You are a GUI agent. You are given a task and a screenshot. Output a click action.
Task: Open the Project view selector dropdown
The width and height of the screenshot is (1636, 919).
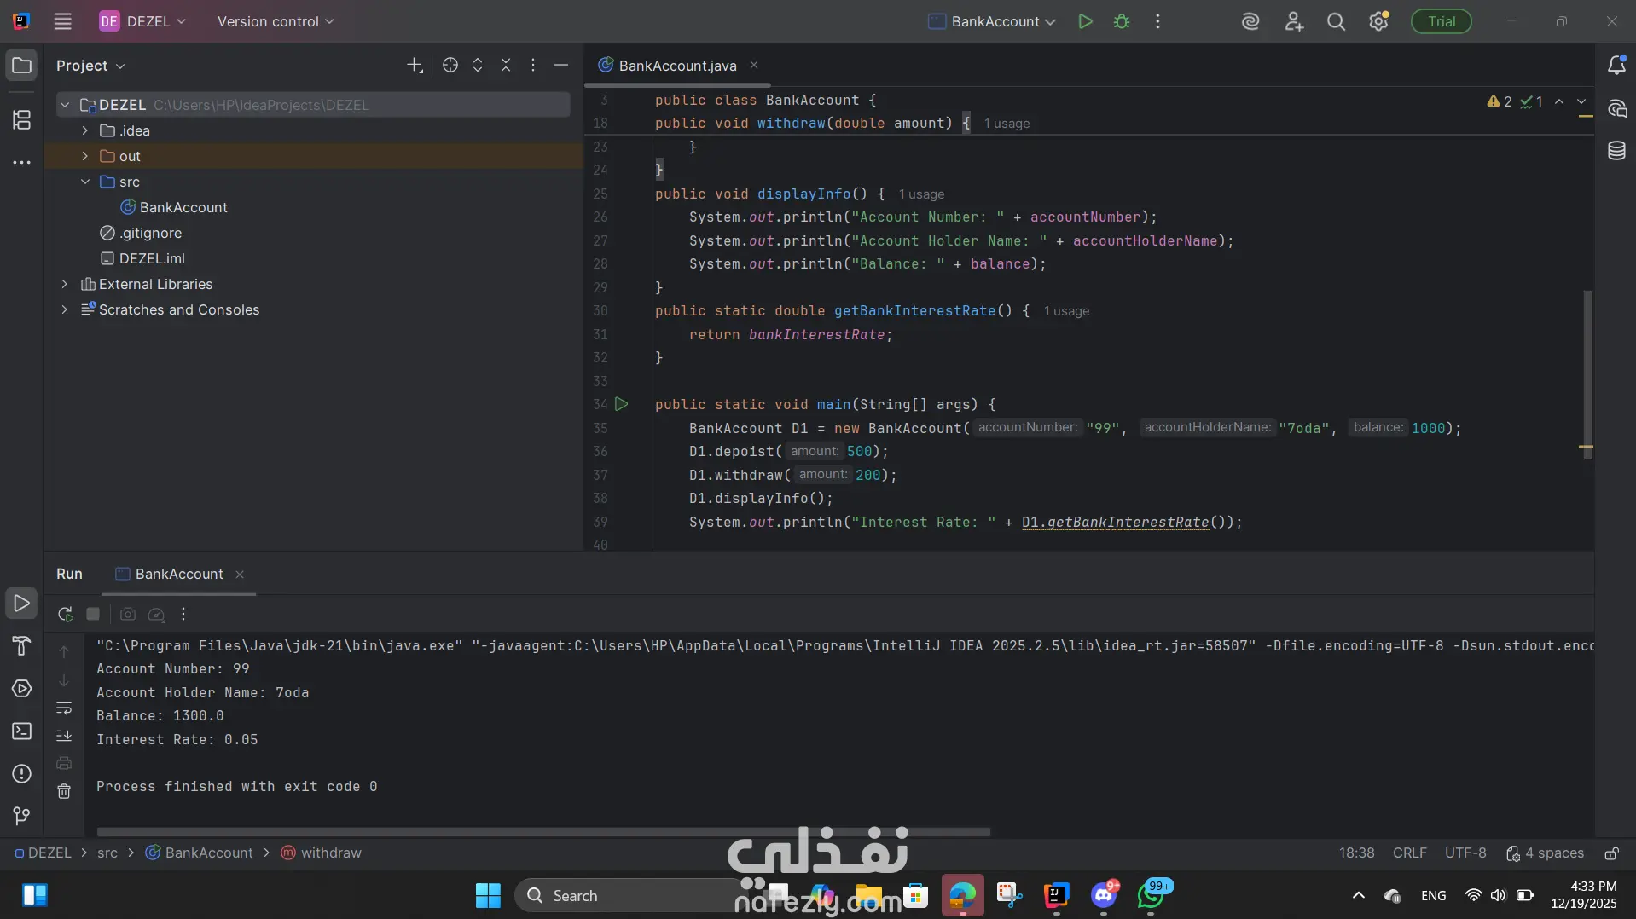pyautogui.click(x=90, y=66)
